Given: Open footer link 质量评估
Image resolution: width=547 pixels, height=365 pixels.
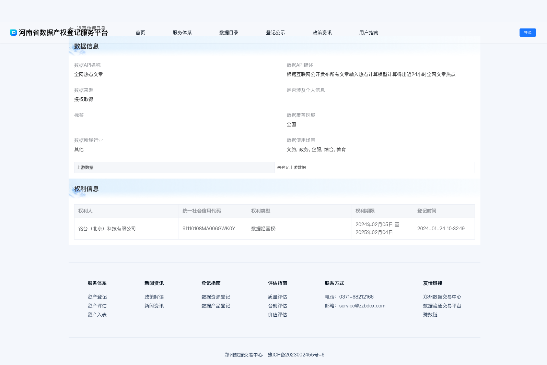Looking at the screenshot, I should [278, 297].
